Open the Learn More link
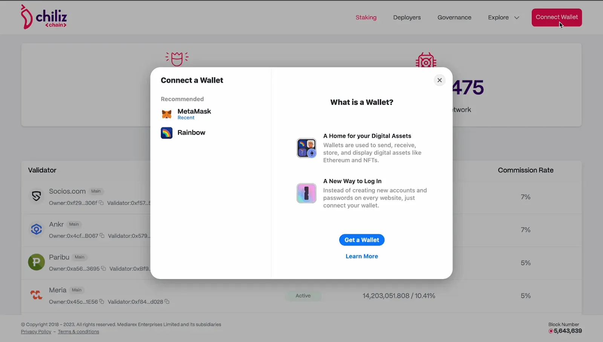 tap(362, 256)
